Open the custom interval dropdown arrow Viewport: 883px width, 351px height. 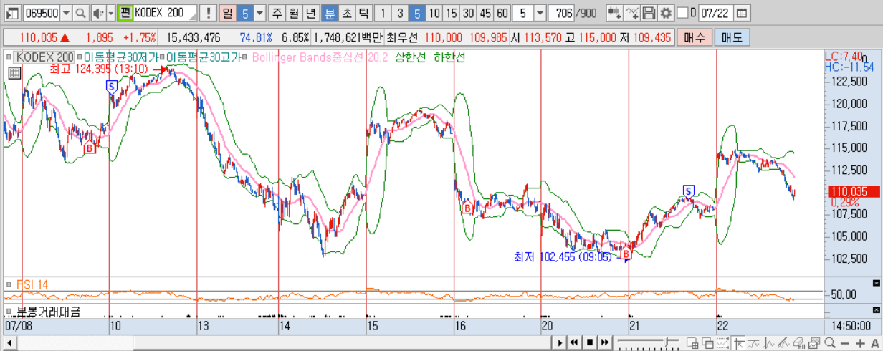coord(539,13)
